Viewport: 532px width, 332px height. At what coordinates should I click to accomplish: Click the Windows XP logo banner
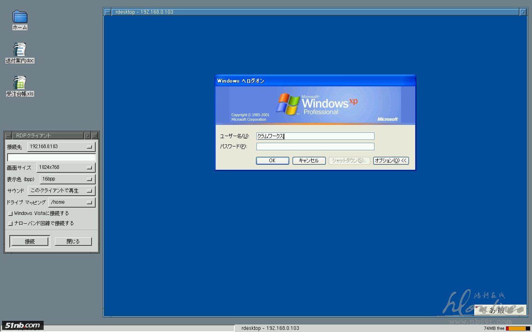coord(315,105)
